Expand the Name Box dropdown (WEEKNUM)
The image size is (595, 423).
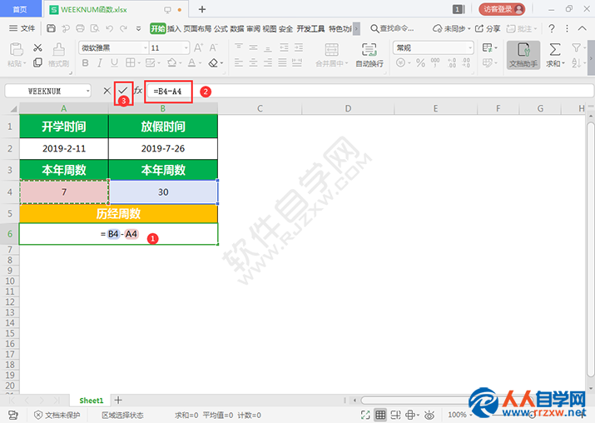(87, 91)
